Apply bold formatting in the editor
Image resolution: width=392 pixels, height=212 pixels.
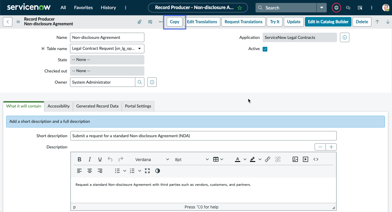coord(79,159)
